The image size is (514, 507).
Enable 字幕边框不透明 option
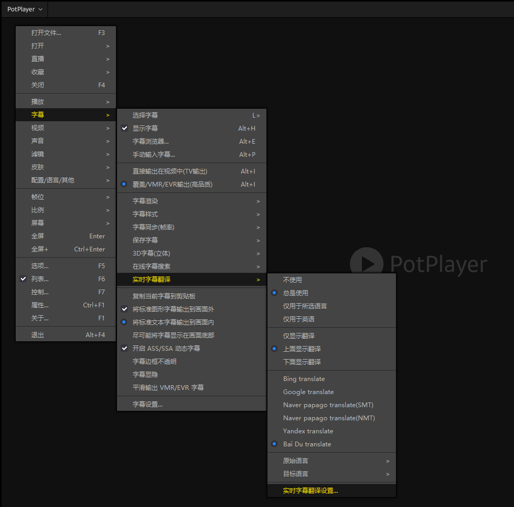click(191, 362)
